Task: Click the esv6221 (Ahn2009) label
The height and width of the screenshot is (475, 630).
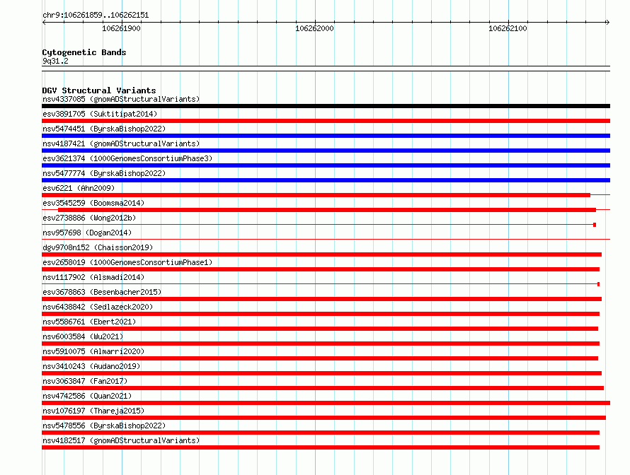Action: pyautogui.click(x=79, y=188)
